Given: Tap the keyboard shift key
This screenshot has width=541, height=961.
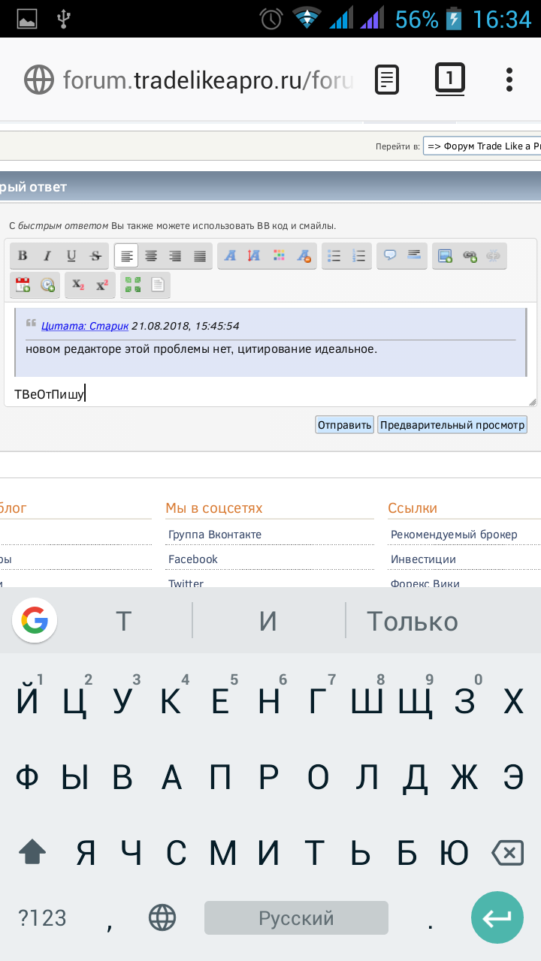Looking at the screenshot, I should point(32,852).
